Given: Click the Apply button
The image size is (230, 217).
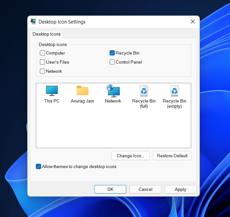Looking at the screenshot, I should click(180, 189).
